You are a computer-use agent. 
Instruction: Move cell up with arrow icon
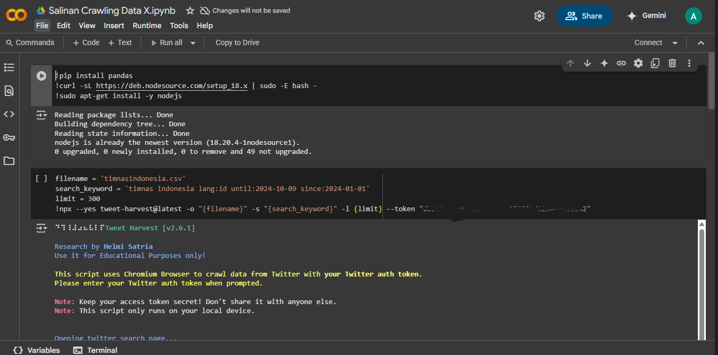point(570,63)
